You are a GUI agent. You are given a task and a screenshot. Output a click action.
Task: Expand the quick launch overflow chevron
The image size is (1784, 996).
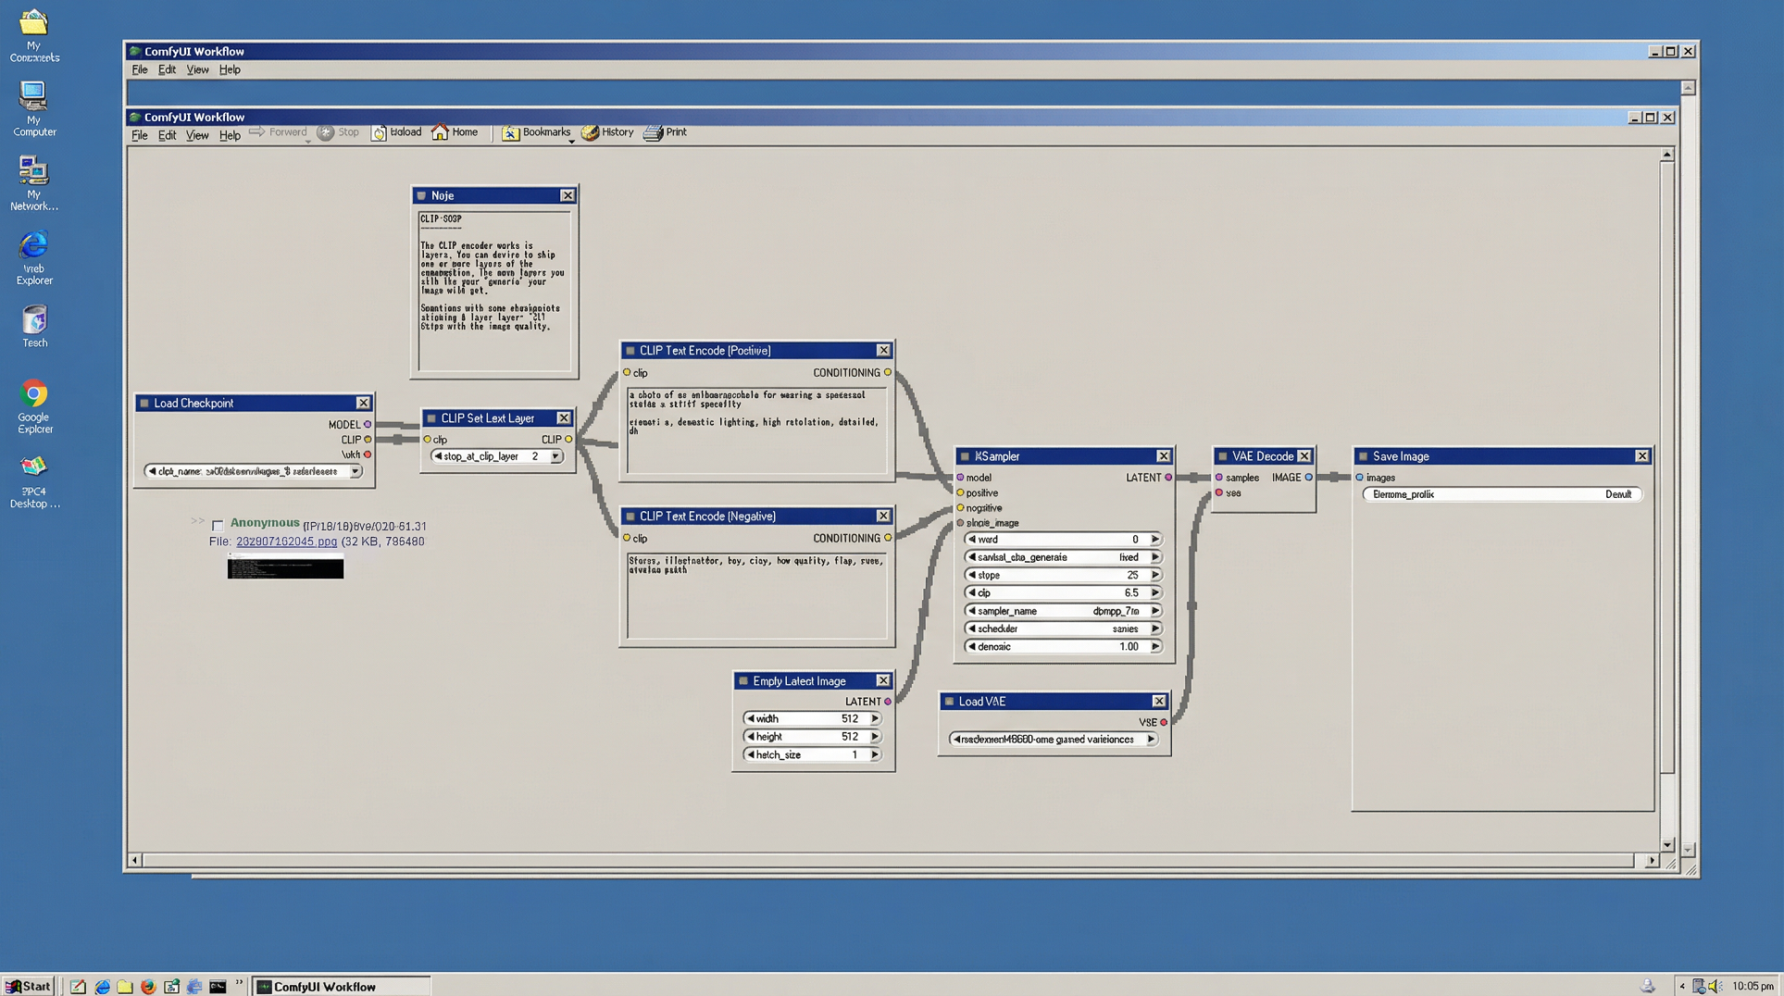point(239,984)
